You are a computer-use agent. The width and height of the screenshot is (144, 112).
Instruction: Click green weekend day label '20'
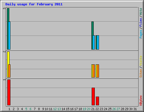[x=89, y=109]
